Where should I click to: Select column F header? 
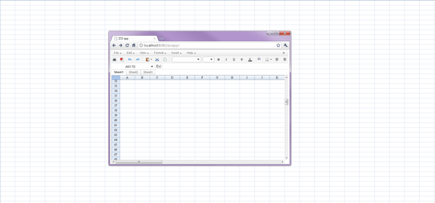202,77
